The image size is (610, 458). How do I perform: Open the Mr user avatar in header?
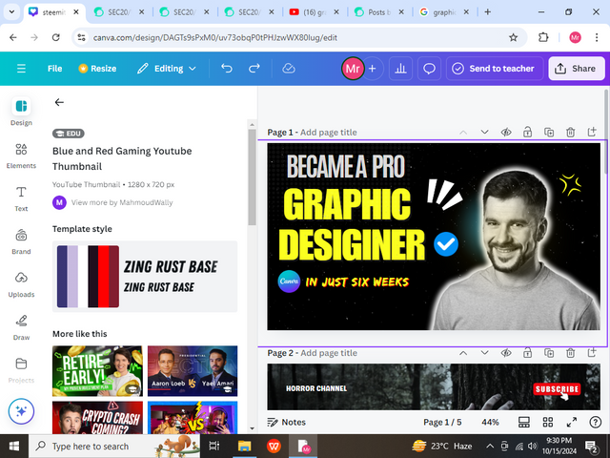click(353, 69)
